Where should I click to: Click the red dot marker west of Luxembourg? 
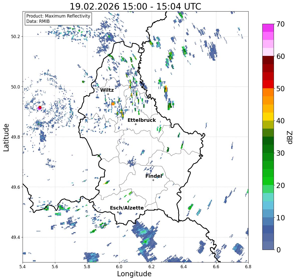pyautogui.click(x=40, y=107)
